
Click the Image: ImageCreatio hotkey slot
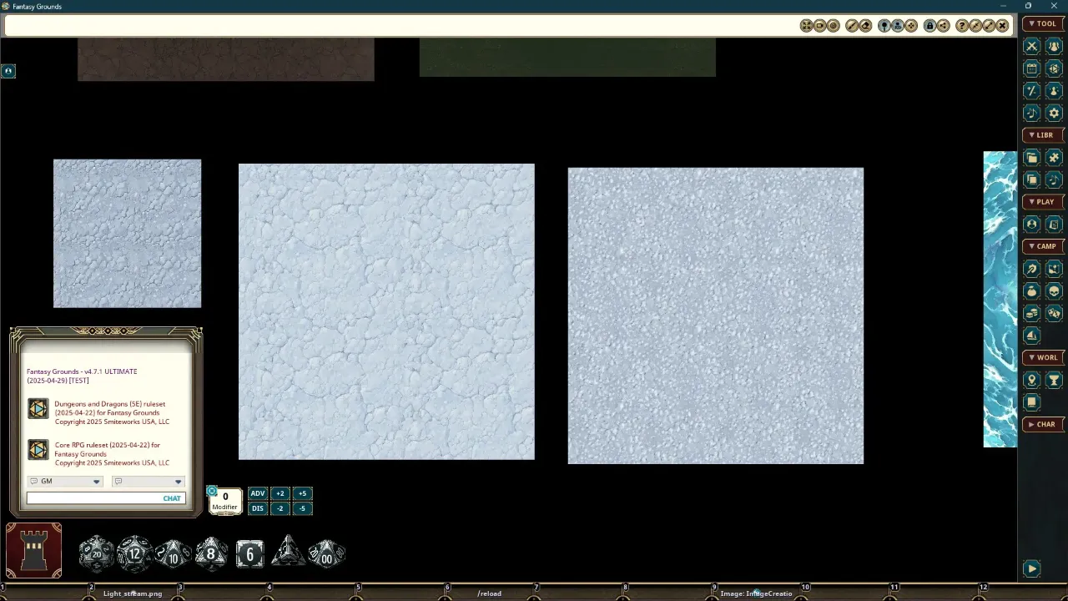pos(757,593)
